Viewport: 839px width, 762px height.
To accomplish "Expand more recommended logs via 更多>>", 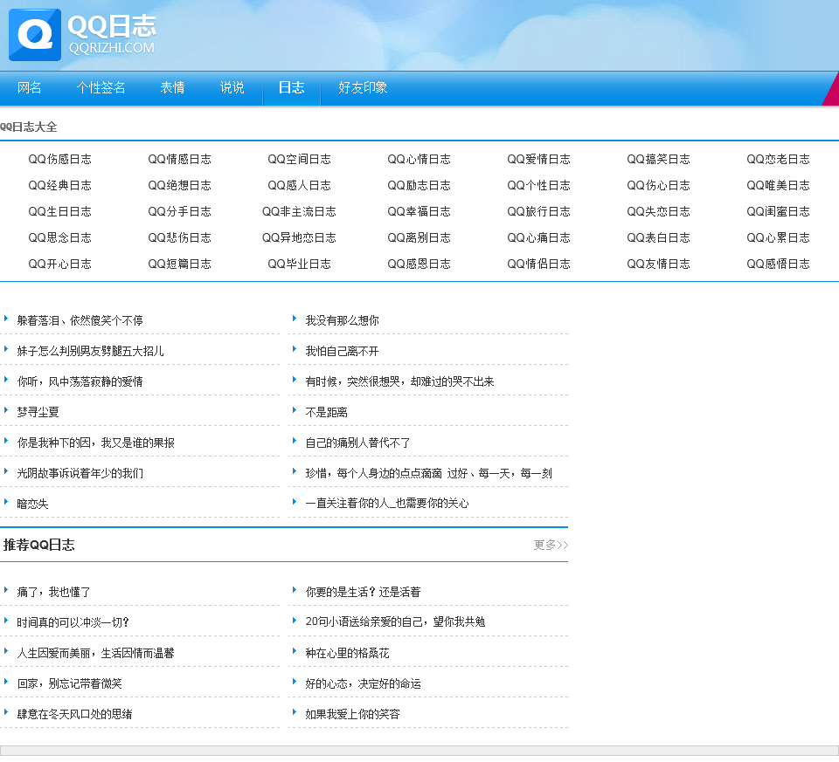I will 551,545.
